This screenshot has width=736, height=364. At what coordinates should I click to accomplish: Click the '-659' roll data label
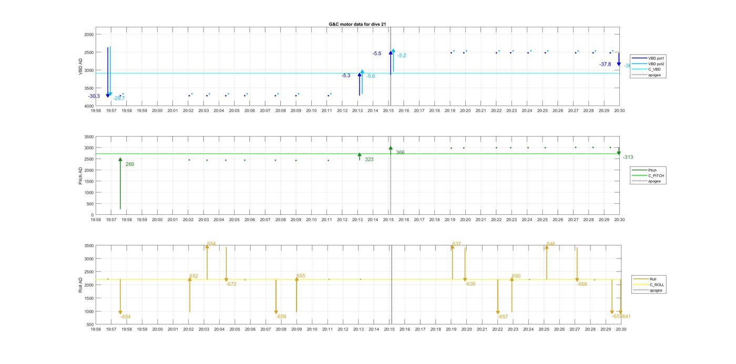tap(281, 317)
